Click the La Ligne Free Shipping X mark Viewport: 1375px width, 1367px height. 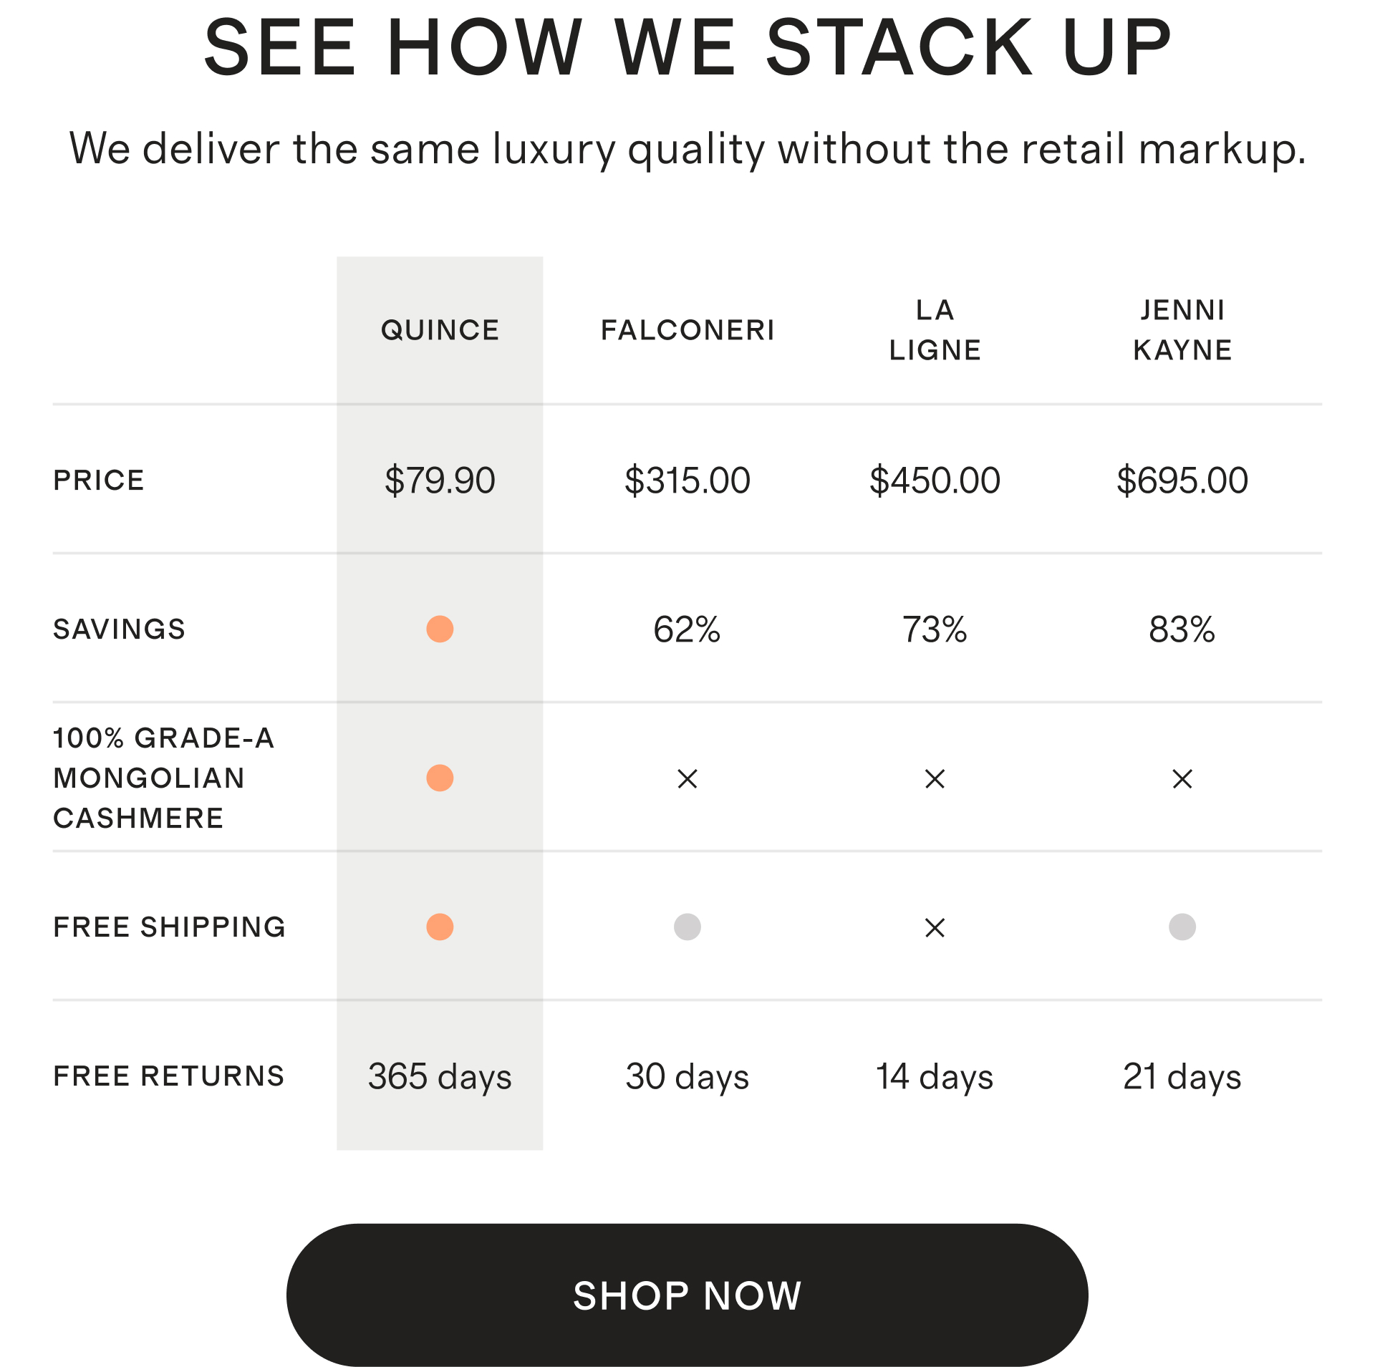point(935,927)
